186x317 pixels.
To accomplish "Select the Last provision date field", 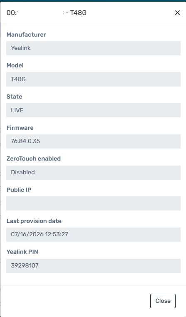I will 93,235.
